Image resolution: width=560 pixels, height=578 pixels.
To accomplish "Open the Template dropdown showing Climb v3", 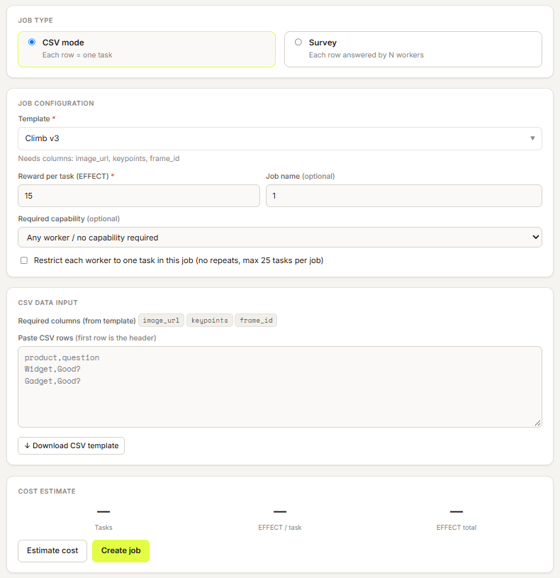I will point(280,138).
